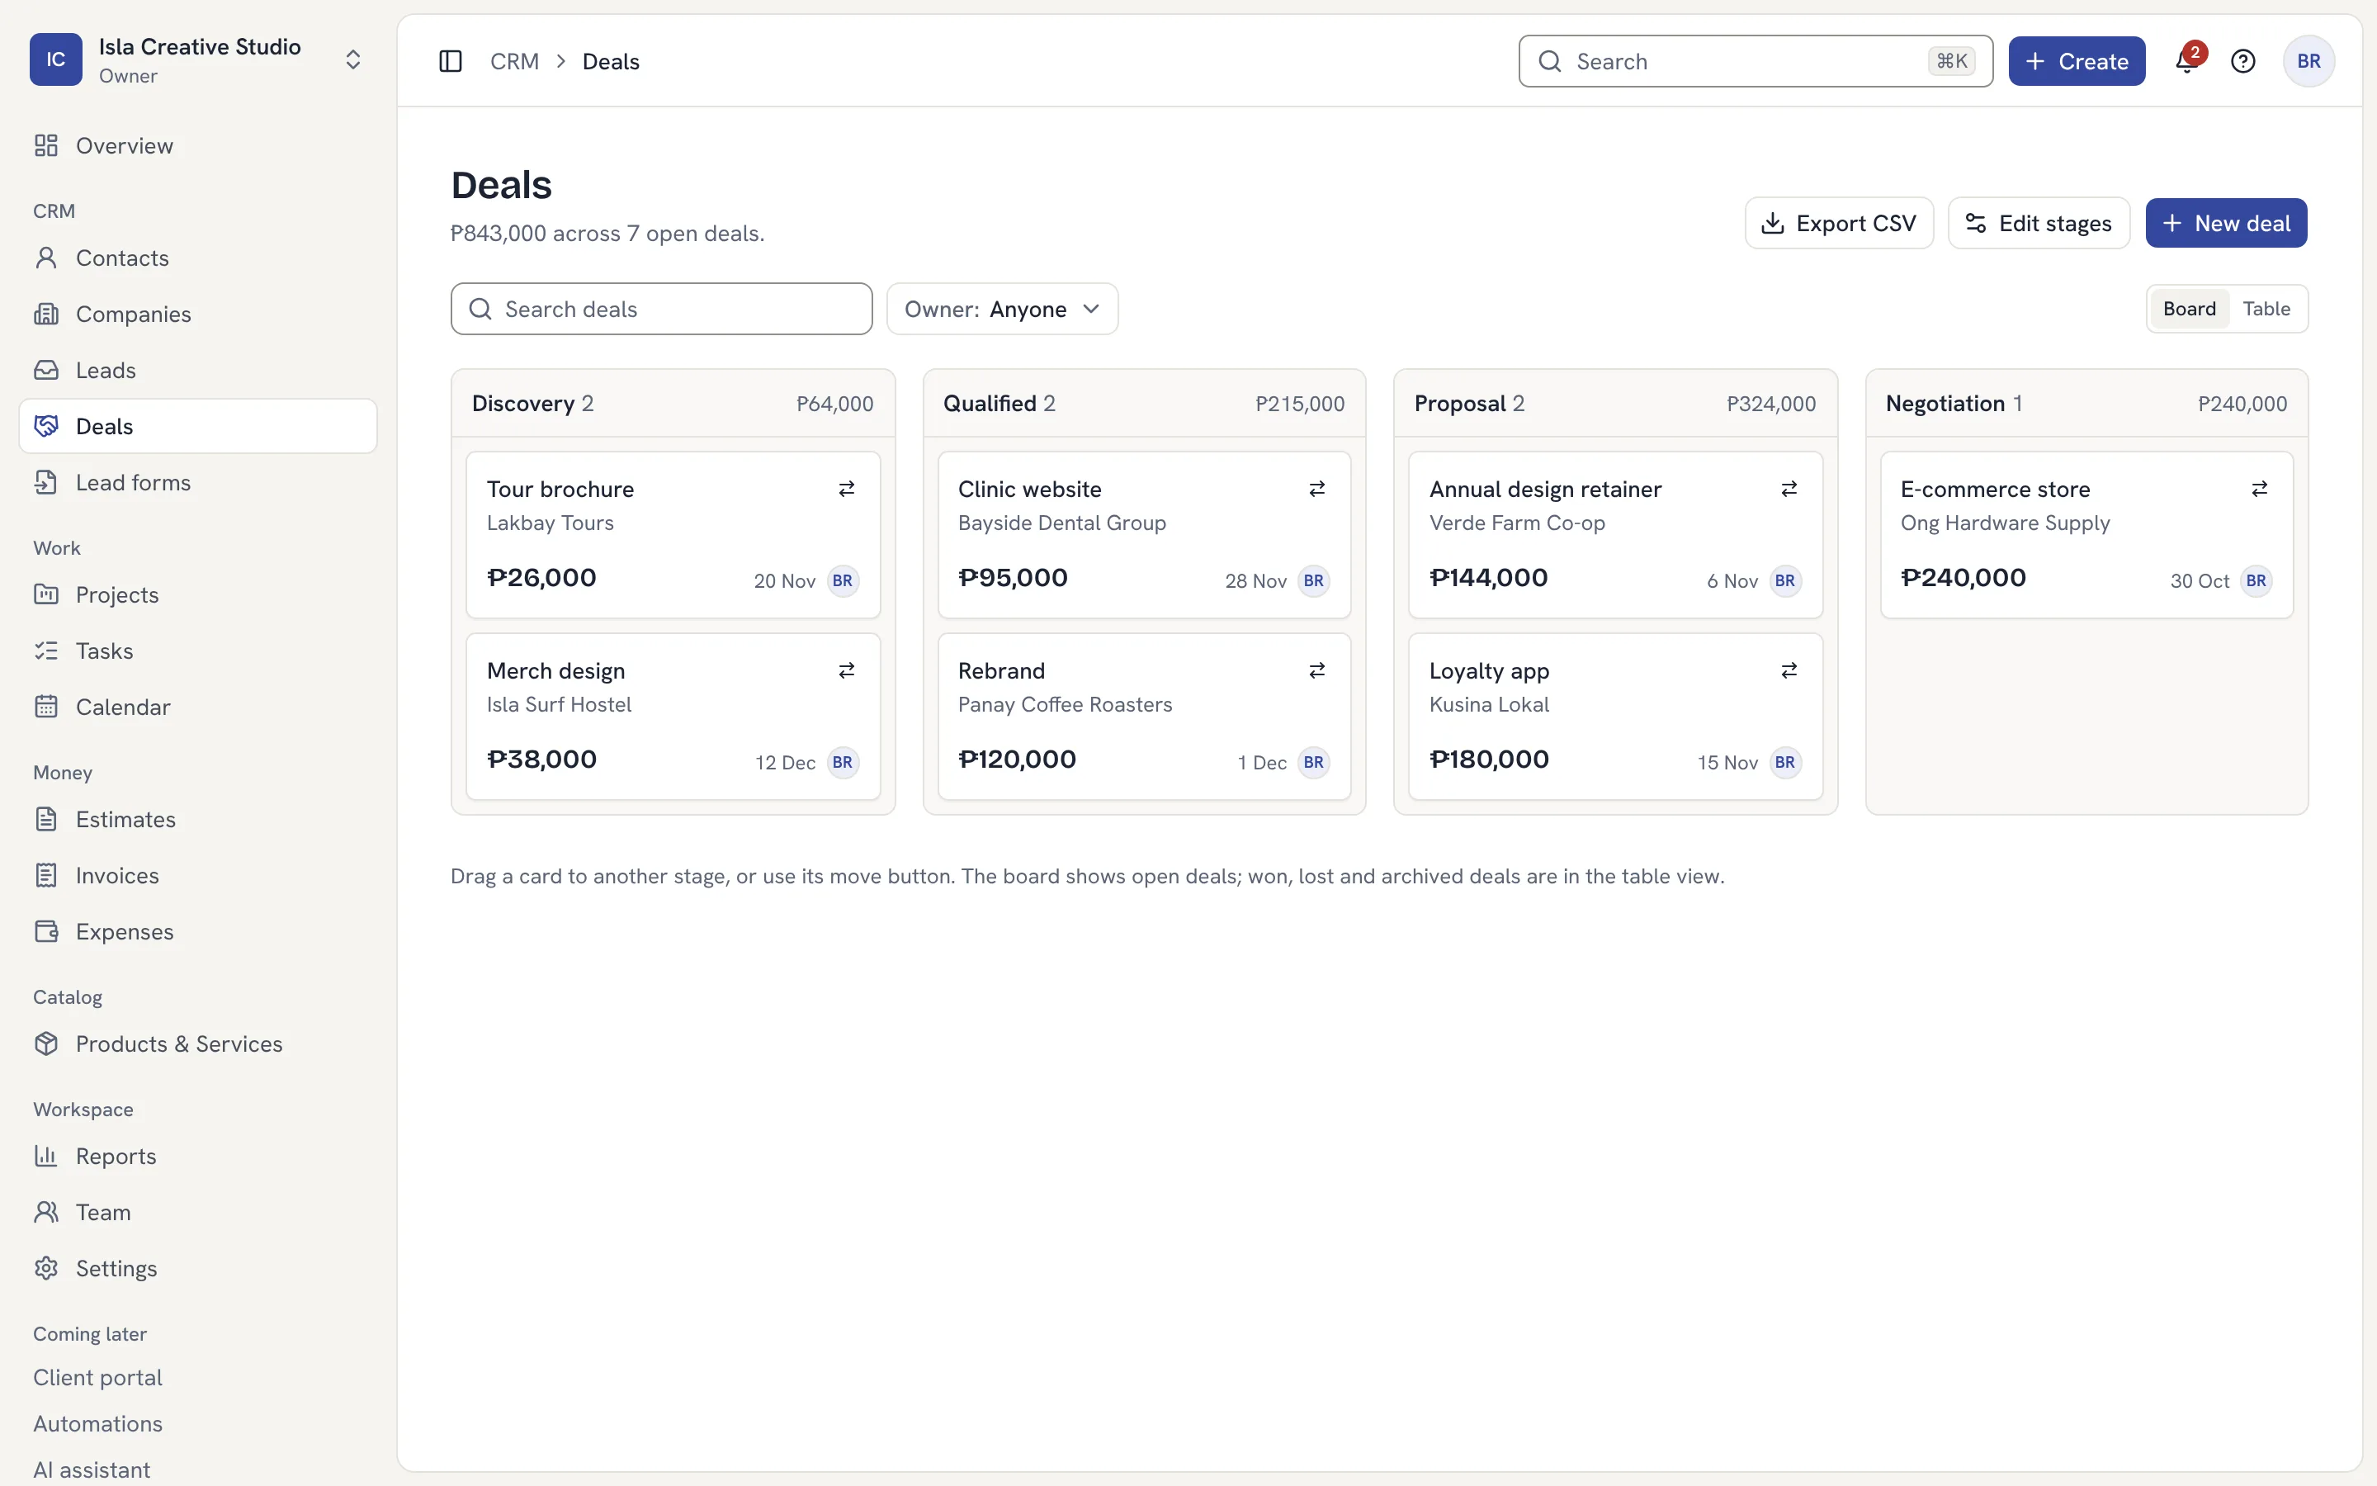The image size is (2377, 1486).
Task: Open Reports in the sidebar
Action: click(x=197, y=1156)
